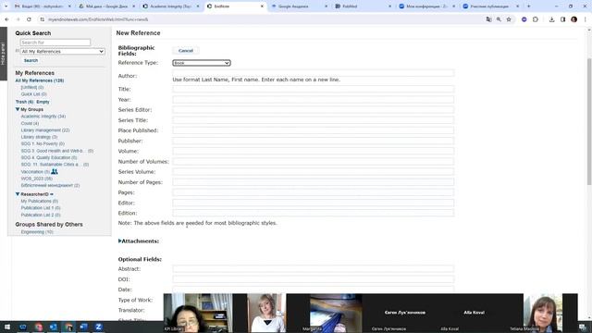This screenshot has height=333, width=592.
Task: Open the Chrome profile avatar
Action: coord(573,19)
